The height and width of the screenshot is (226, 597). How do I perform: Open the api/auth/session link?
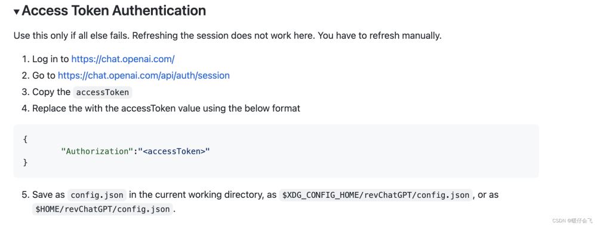pyautogui.click(x=143, y=75)
